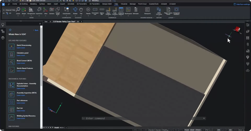251x131 pixels.
Task: Click the Enter command input field
Action: click(142, 118)
